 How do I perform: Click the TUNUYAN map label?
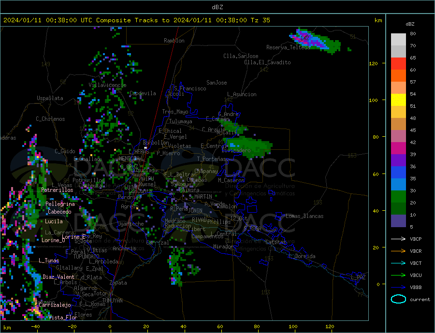[112, 301]
